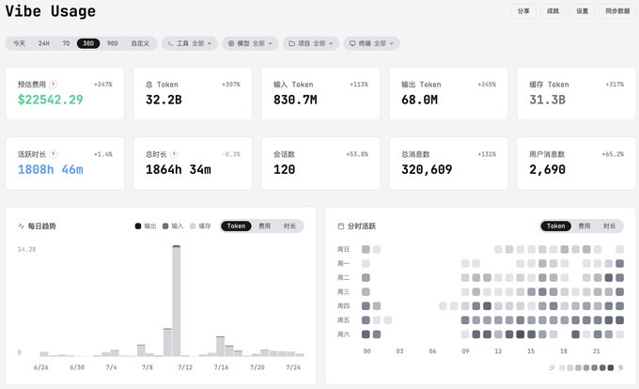Click the +247% change on 预估费用

tap(103, 85)
